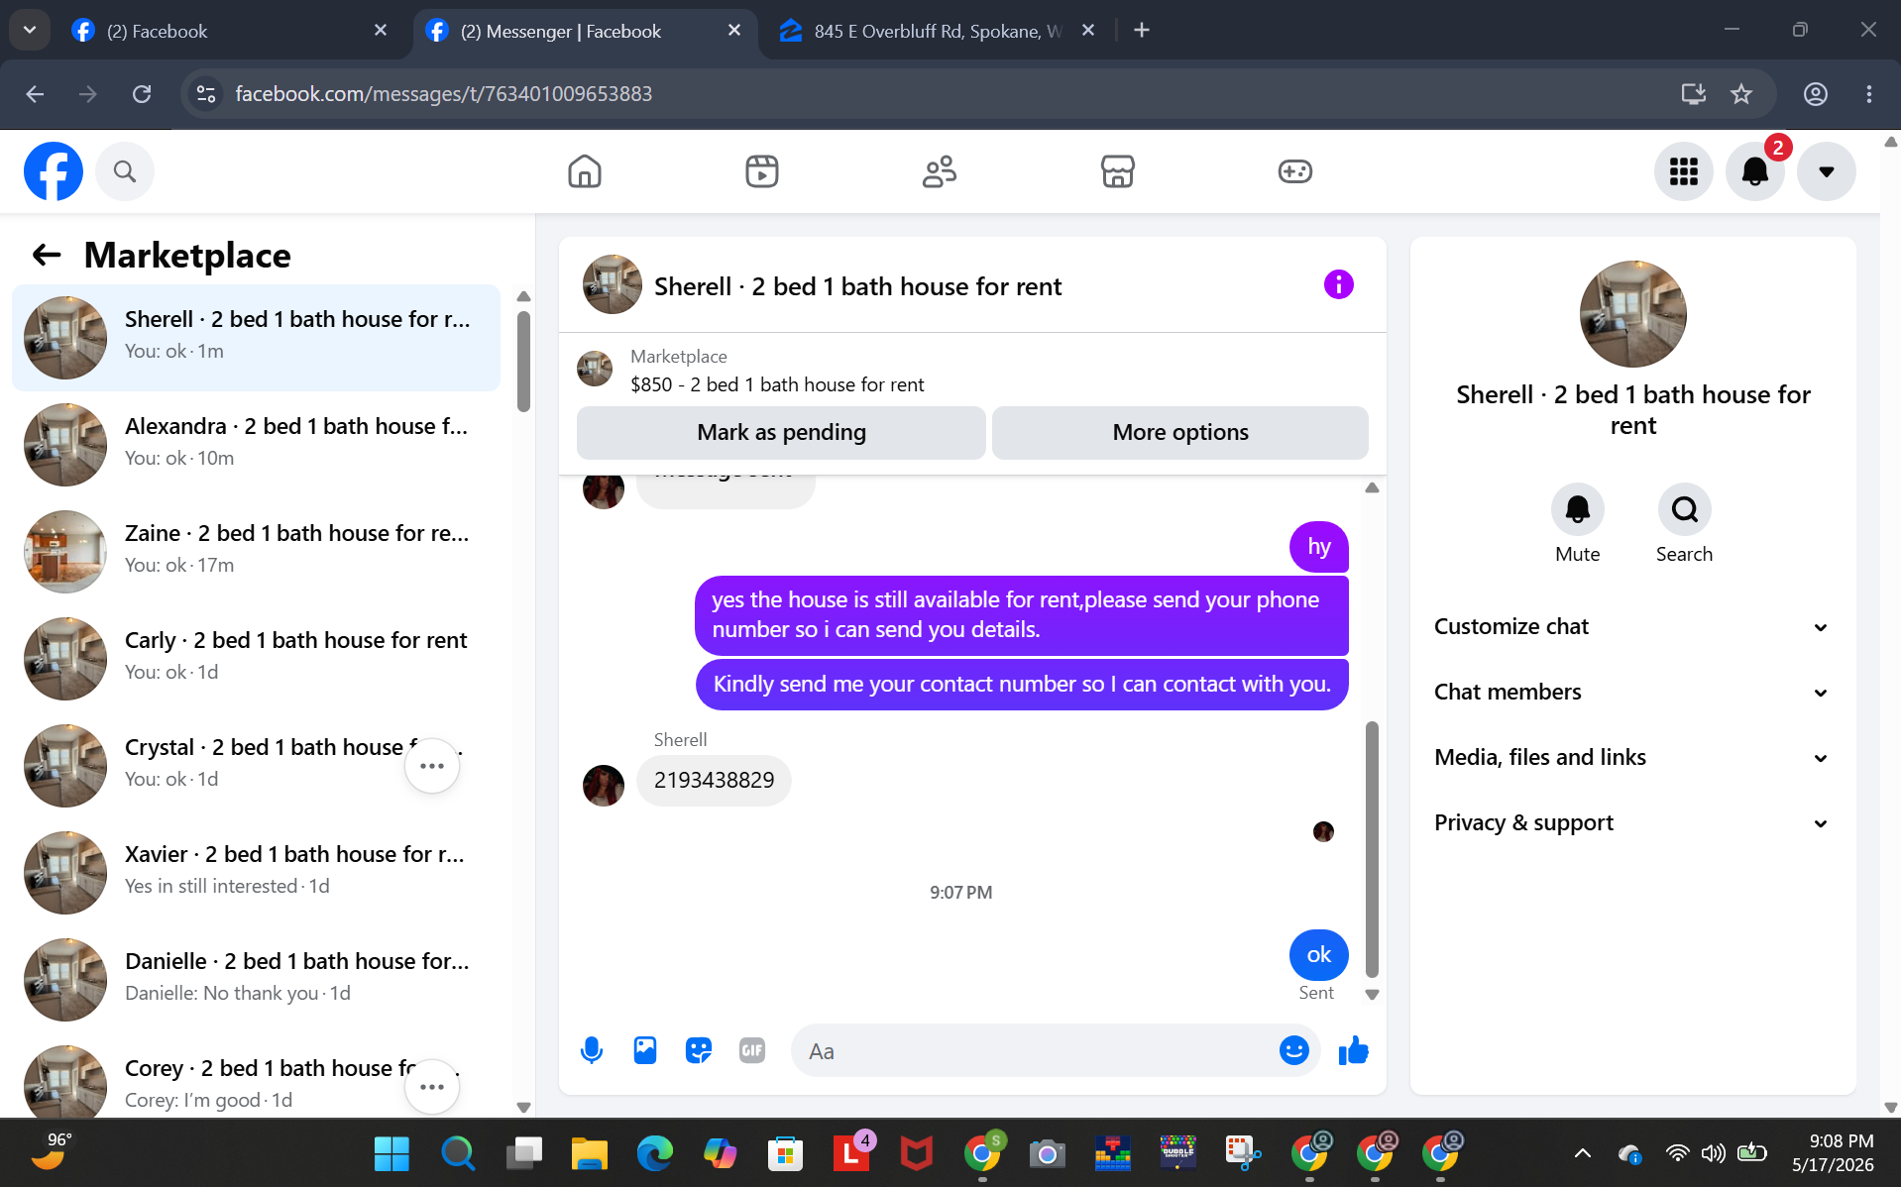
Task: Click More options button
Action: 1180,433
